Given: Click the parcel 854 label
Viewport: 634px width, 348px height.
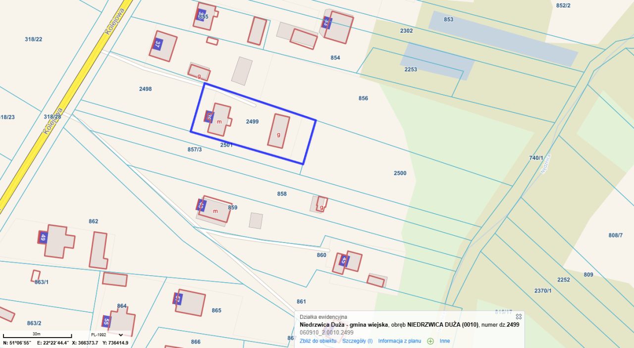Looking at the screenshot, I should pos(335,58).
